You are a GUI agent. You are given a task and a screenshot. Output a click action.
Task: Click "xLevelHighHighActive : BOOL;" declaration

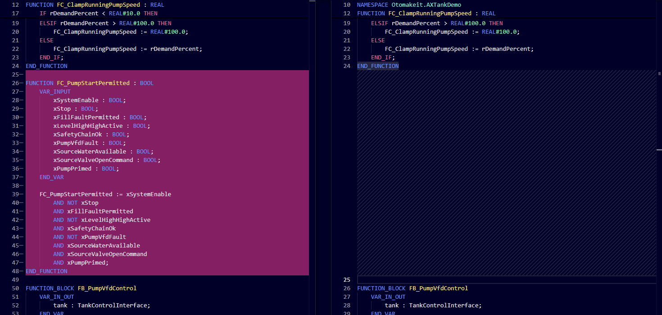coord(102,126)
